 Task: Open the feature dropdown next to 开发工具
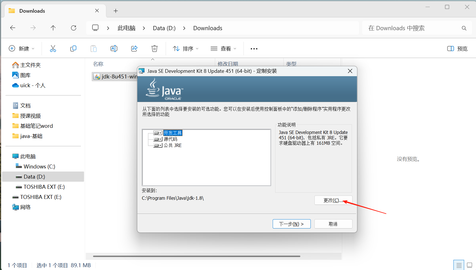click(160, 133)
